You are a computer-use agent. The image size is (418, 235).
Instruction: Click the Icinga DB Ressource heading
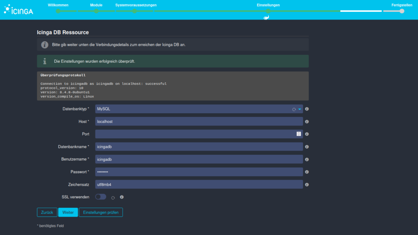[63, 33]
